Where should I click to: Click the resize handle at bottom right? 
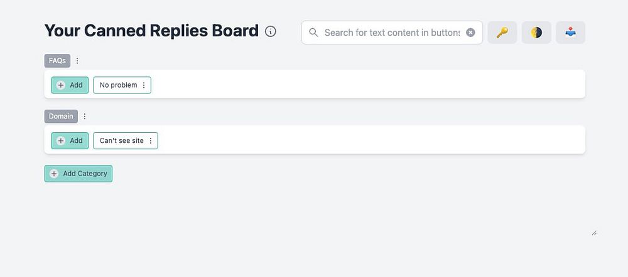pos(593,233)
